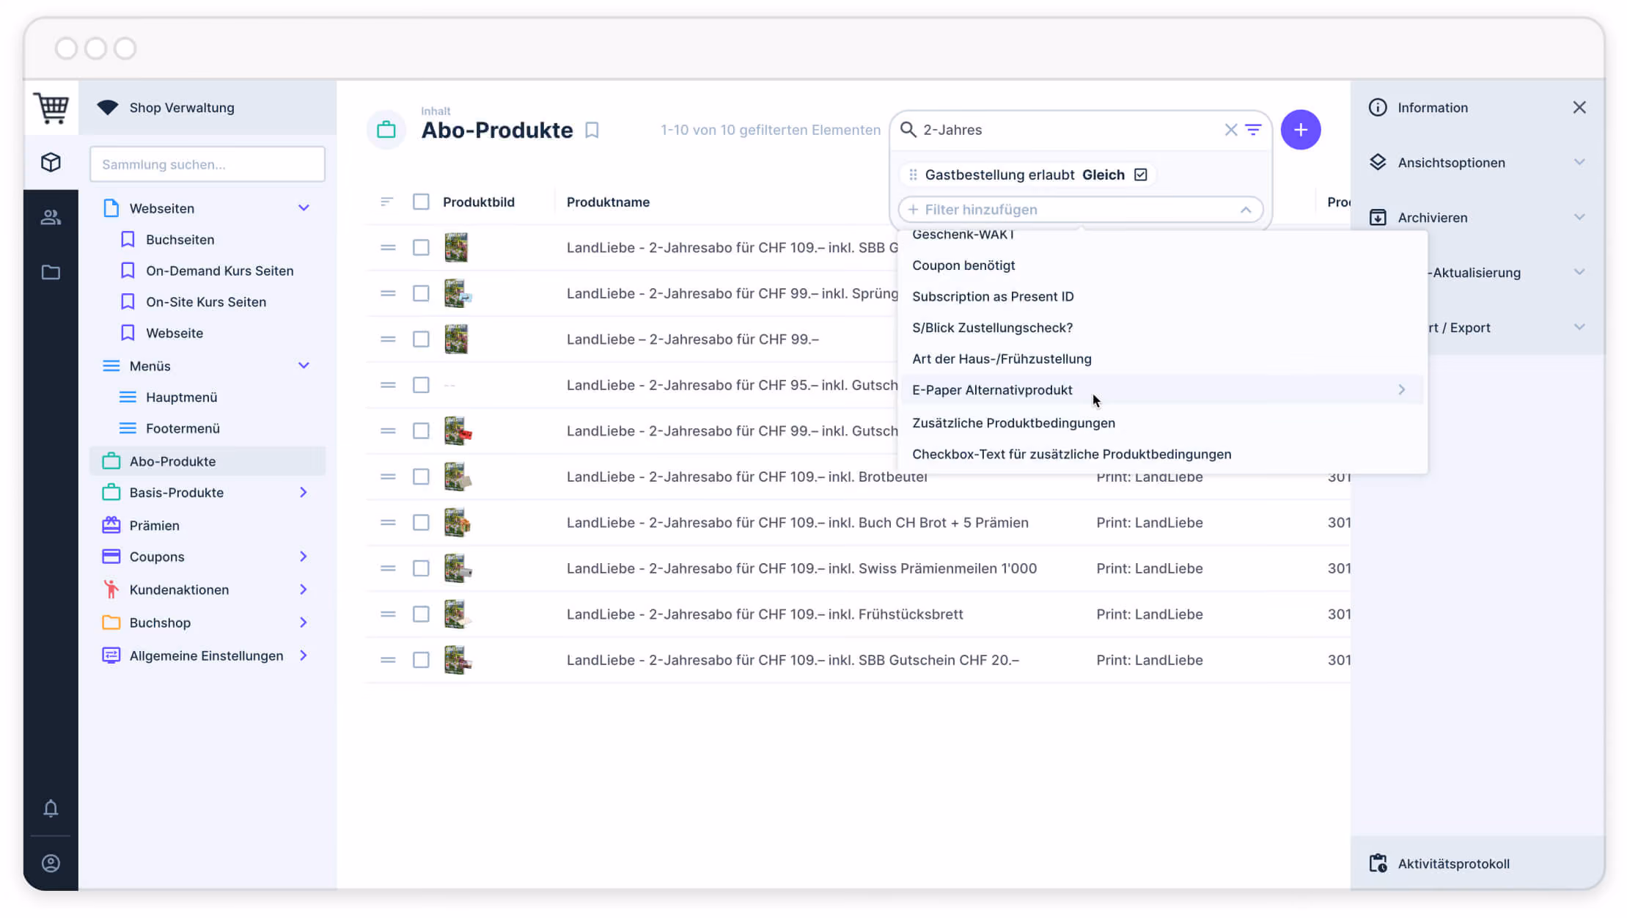This screenshot has height=918, width=1627.
Task: Expand Kundenaktionen in sidebar
Action: (x=304, y=590)
